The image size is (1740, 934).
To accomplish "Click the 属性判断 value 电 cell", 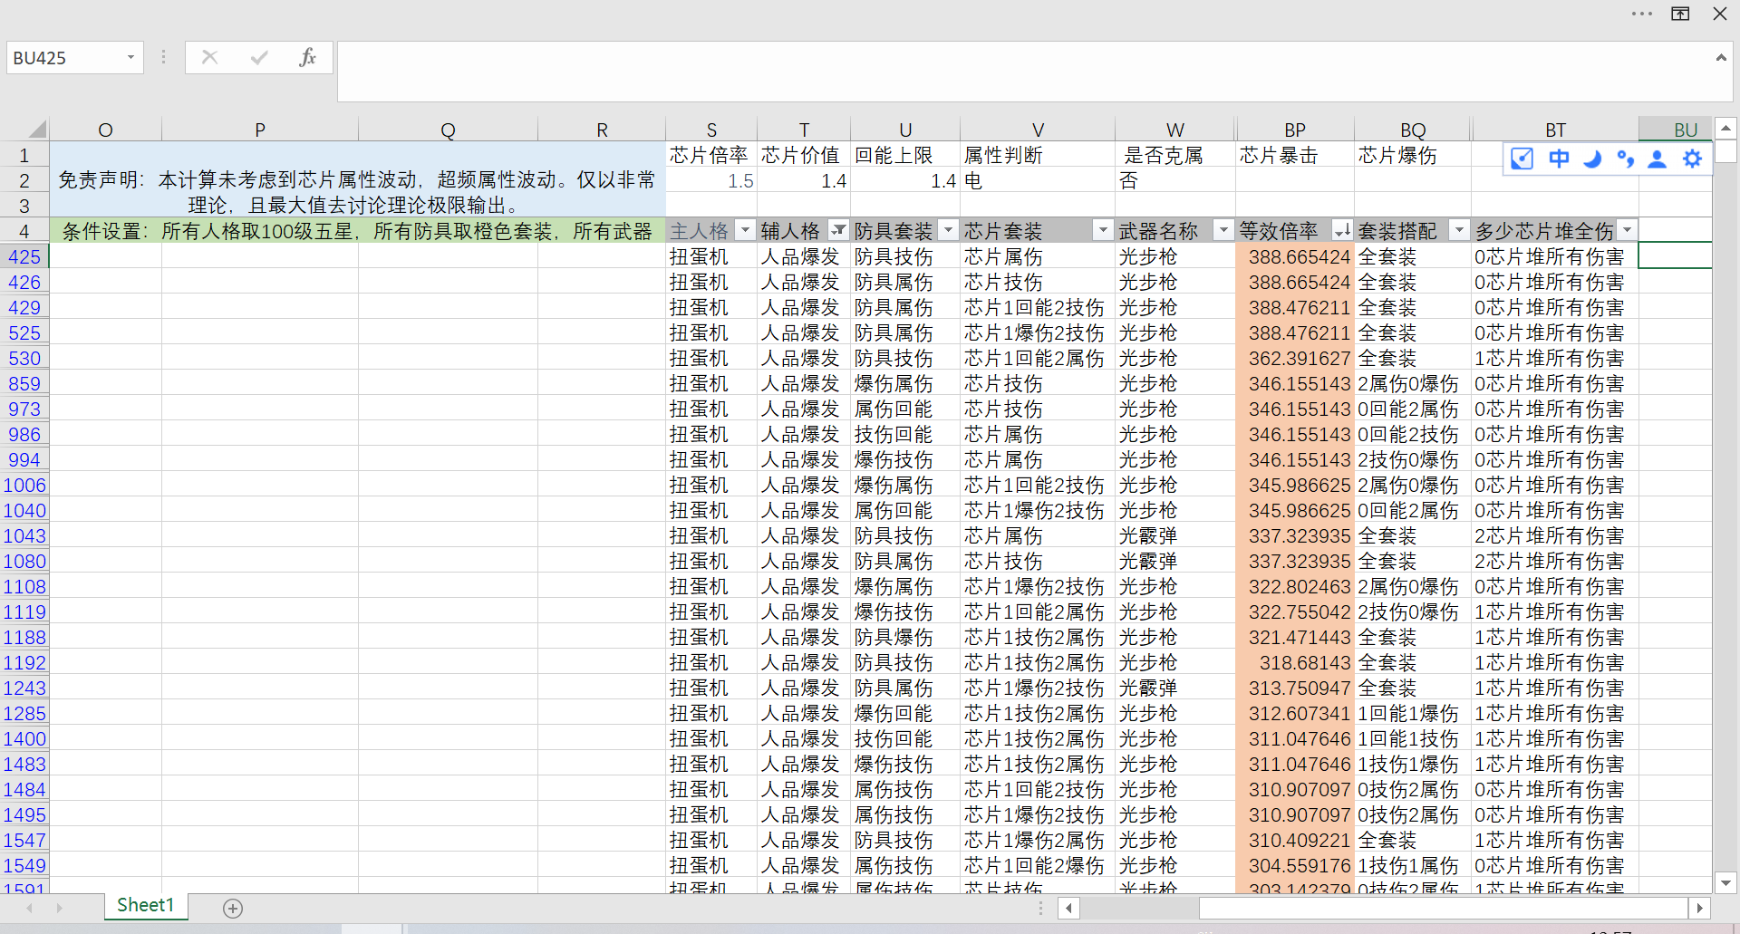I will (1038, 180).
